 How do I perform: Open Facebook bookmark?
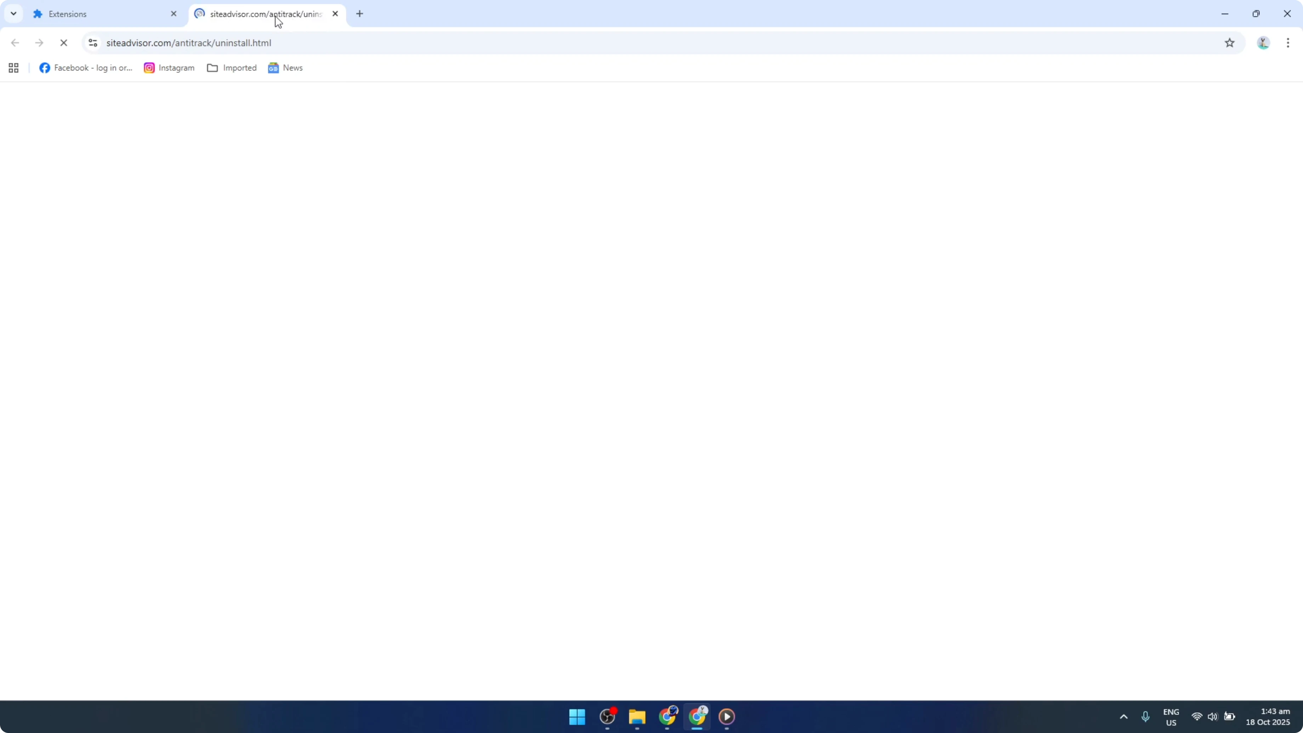click(86, 68)
